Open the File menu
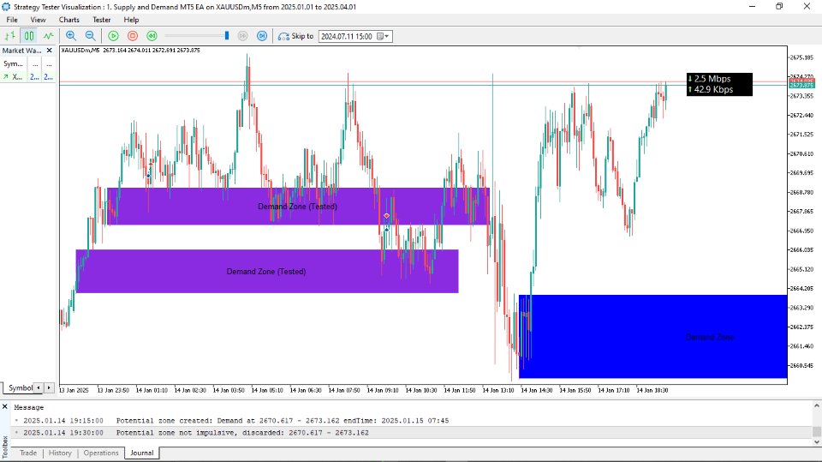The image size is (822, 462). coord(12,20)
